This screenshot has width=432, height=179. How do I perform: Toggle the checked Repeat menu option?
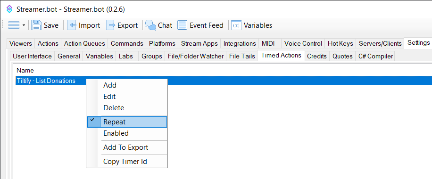(127, 122)
